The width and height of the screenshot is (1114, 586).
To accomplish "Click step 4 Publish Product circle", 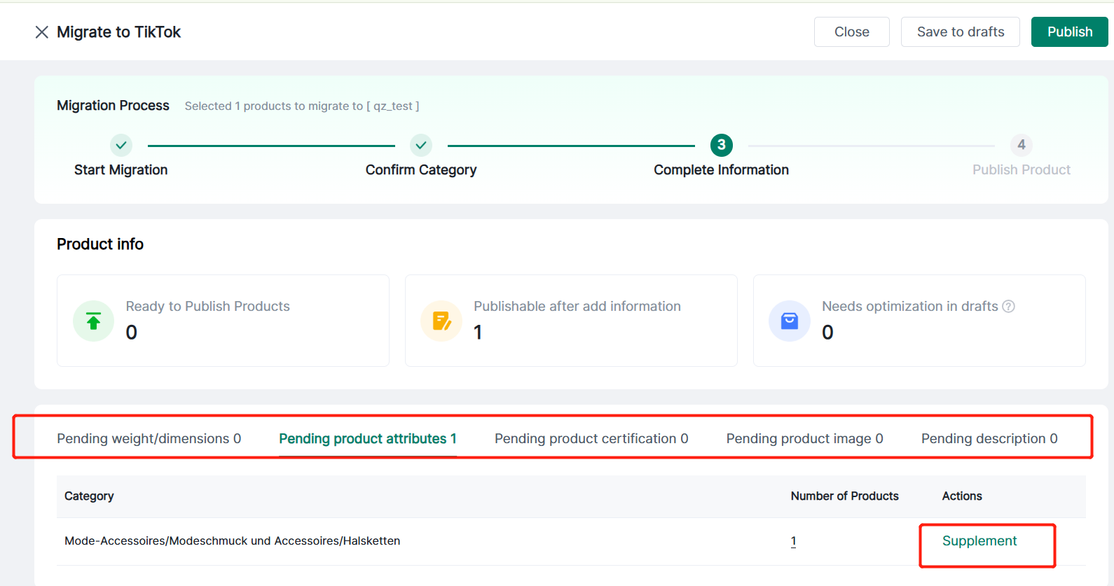I will click(x=1021, y=145).
